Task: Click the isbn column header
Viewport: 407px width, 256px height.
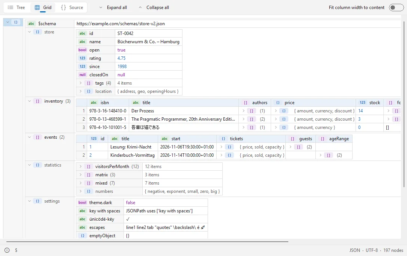Action: click(108, 103)
